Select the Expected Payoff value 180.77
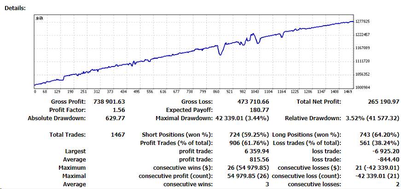The width and height of the screenshot is (401, 189). 259,110
